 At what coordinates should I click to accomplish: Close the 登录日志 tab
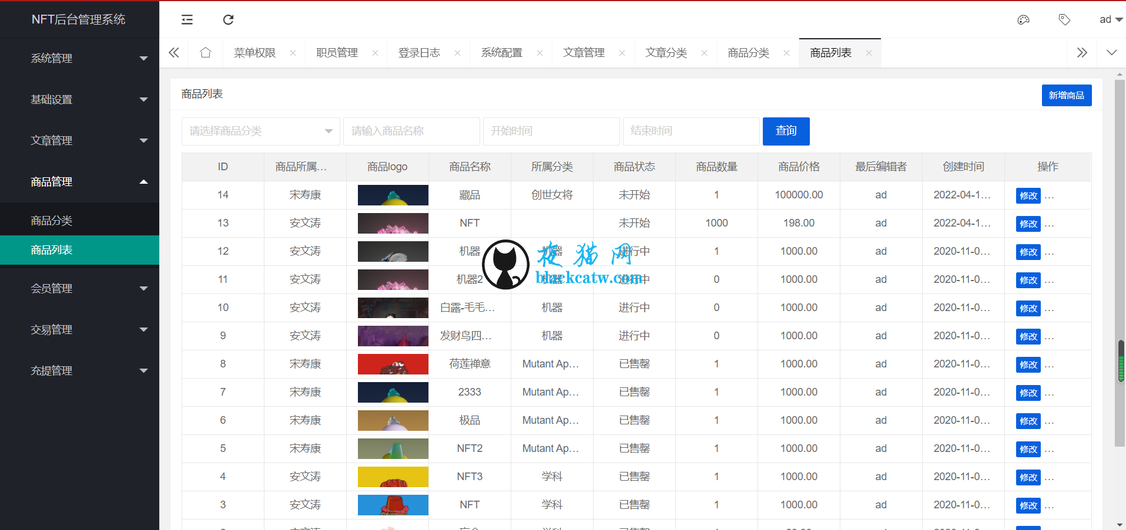(x=457, y=53)
